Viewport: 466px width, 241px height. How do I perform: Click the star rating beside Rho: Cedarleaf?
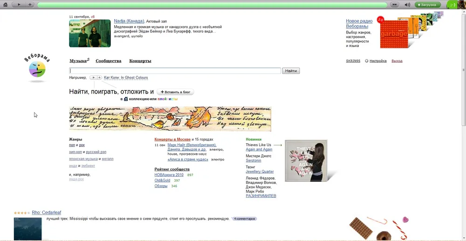click(22, 213)
